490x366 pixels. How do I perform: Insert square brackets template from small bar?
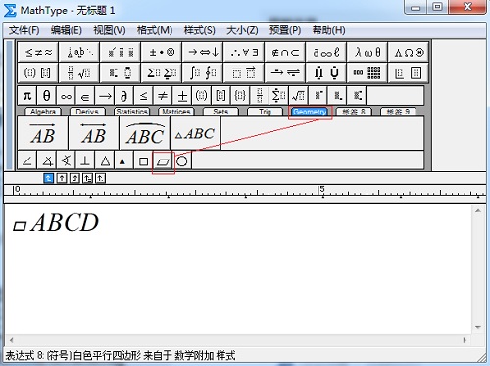coord(220,96)
